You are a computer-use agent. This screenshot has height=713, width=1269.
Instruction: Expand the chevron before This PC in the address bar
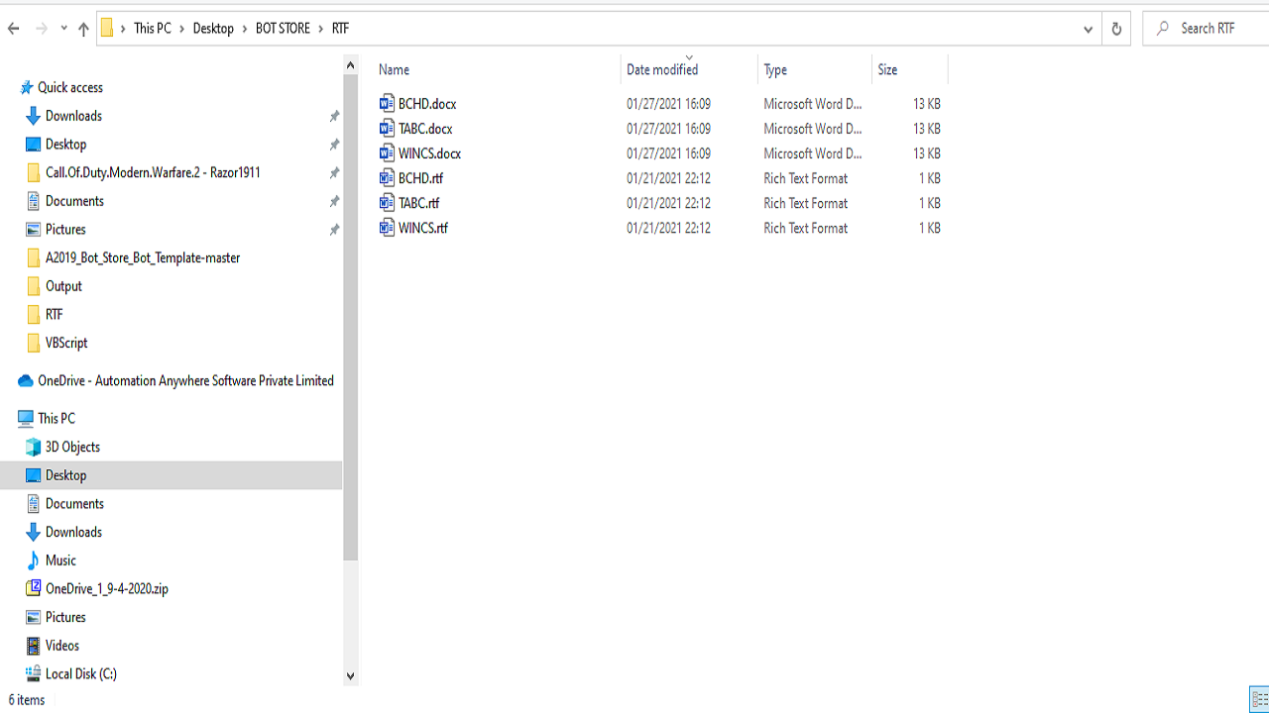(x=123, y=29)
